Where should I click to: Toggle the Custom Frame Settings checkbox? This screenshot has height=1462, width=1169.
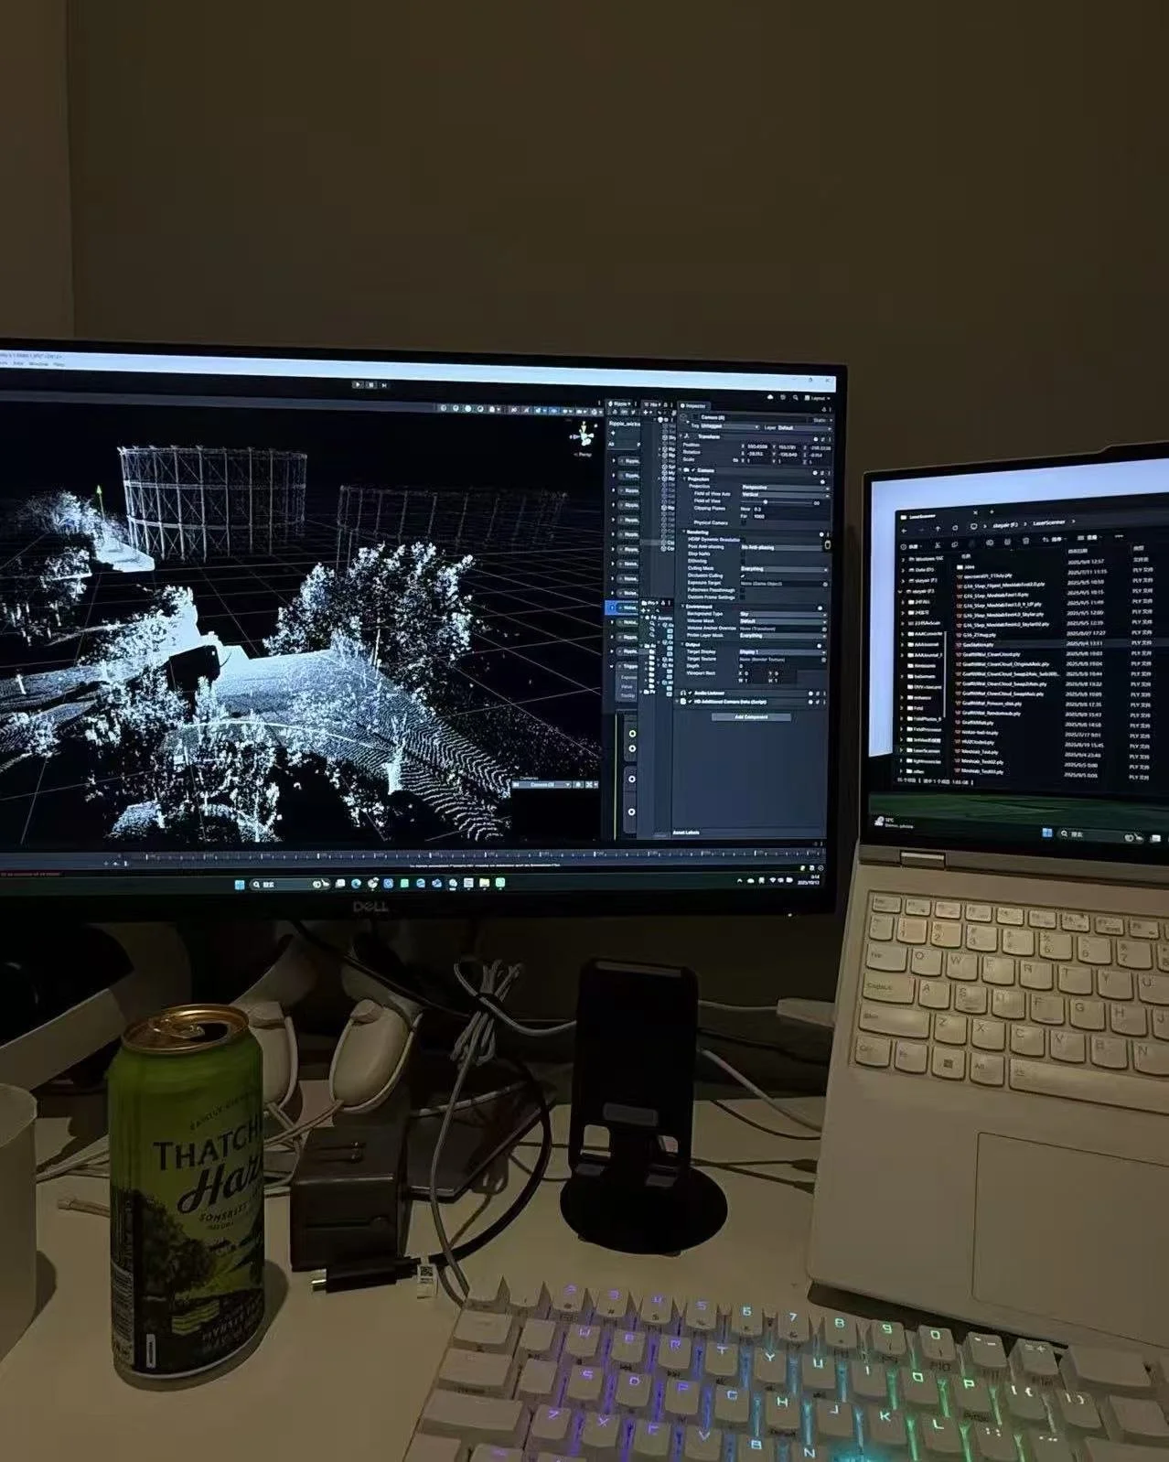point(743,597)
